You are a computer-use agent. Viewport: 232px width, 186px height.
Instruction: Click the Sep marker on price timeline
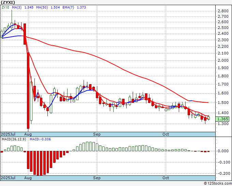[x=97, y=134]
